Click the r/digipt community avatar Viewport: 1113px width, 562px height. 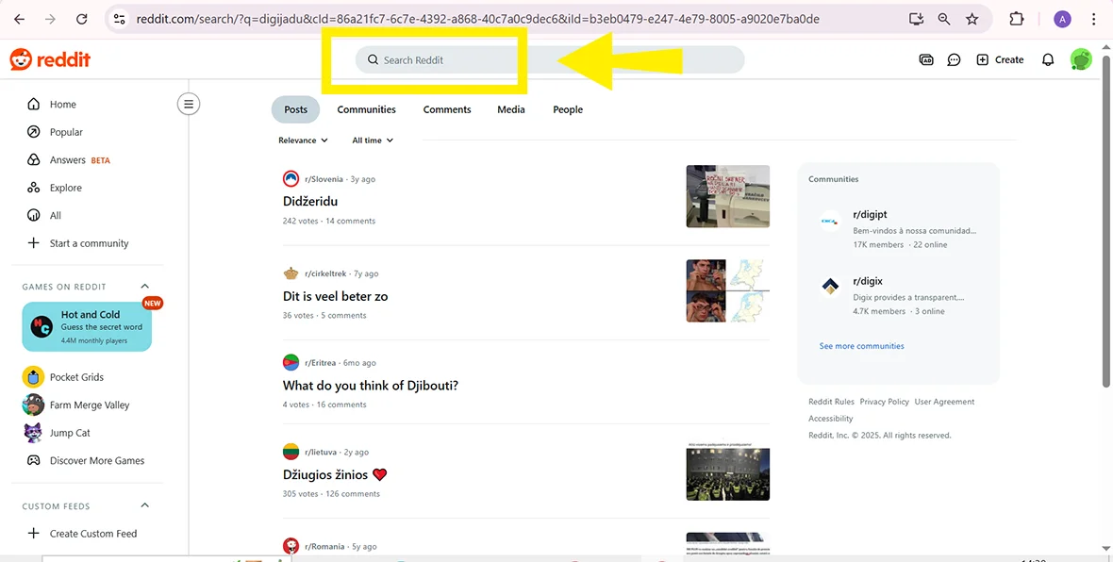(829, 223)
